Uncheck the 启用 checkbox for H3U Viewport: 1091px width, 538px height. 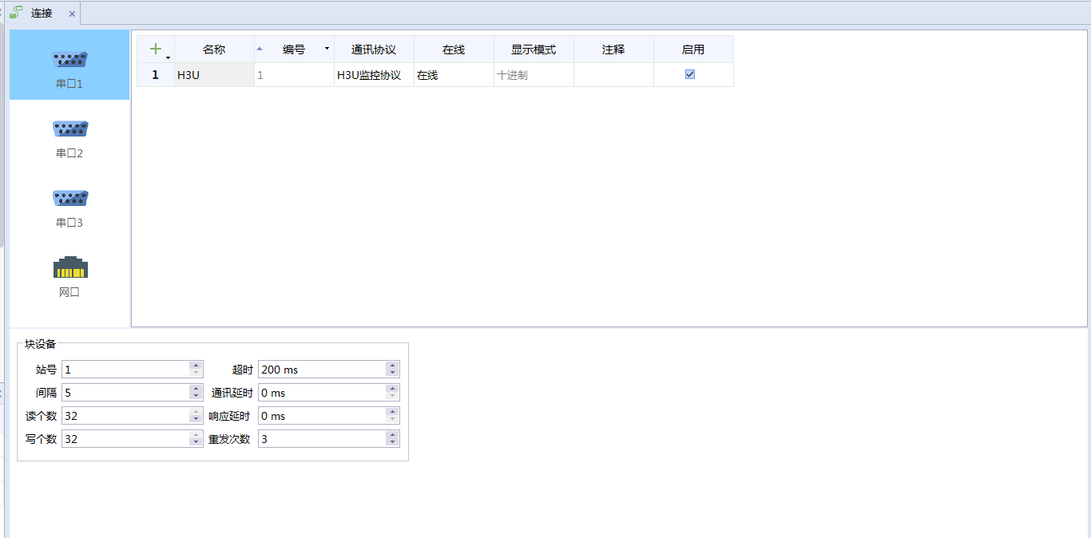pos(690,74)
